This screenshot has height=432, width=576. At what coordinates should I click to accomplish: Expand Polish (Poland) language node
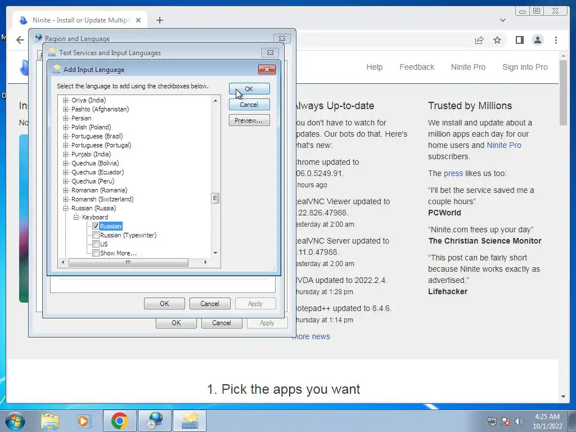(65, 127)
